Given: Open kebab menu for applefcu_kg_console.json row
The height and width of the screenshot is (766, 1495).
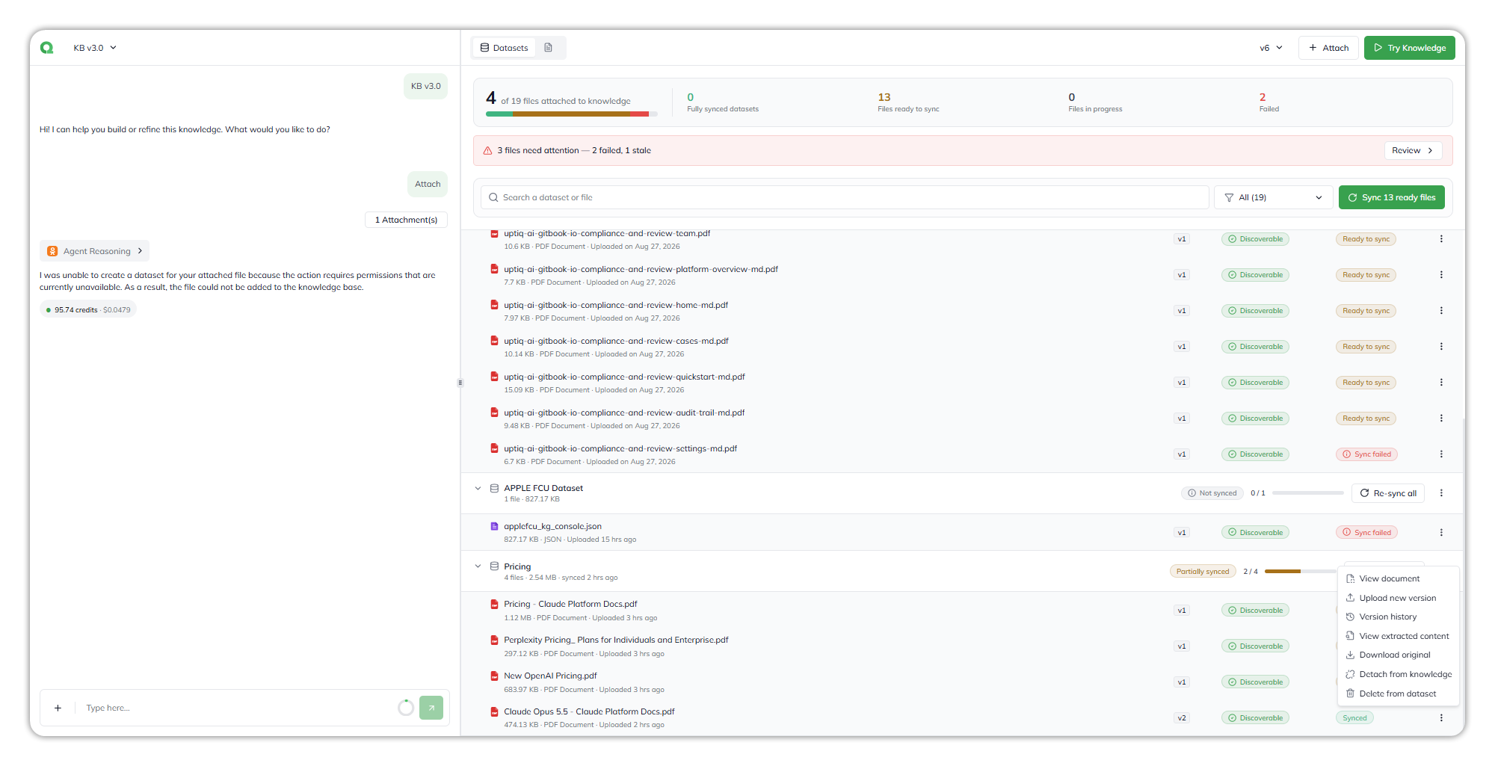Looking at the screenshot, I should tap(1441, 533).
